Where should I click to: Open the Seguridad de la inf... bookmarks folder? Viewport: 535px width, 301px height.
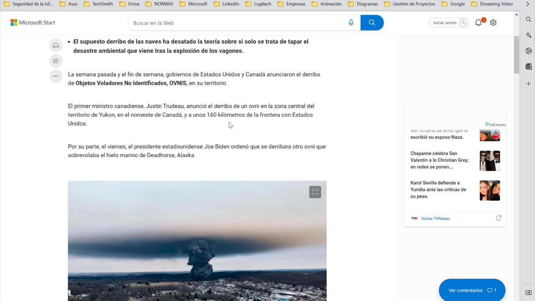pyautogui.click(x=28, y=4)
